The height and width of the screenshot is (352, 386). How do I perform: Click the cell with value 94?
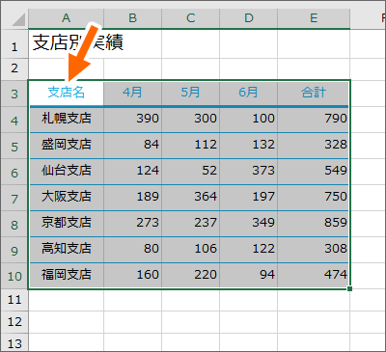(249, 276)
